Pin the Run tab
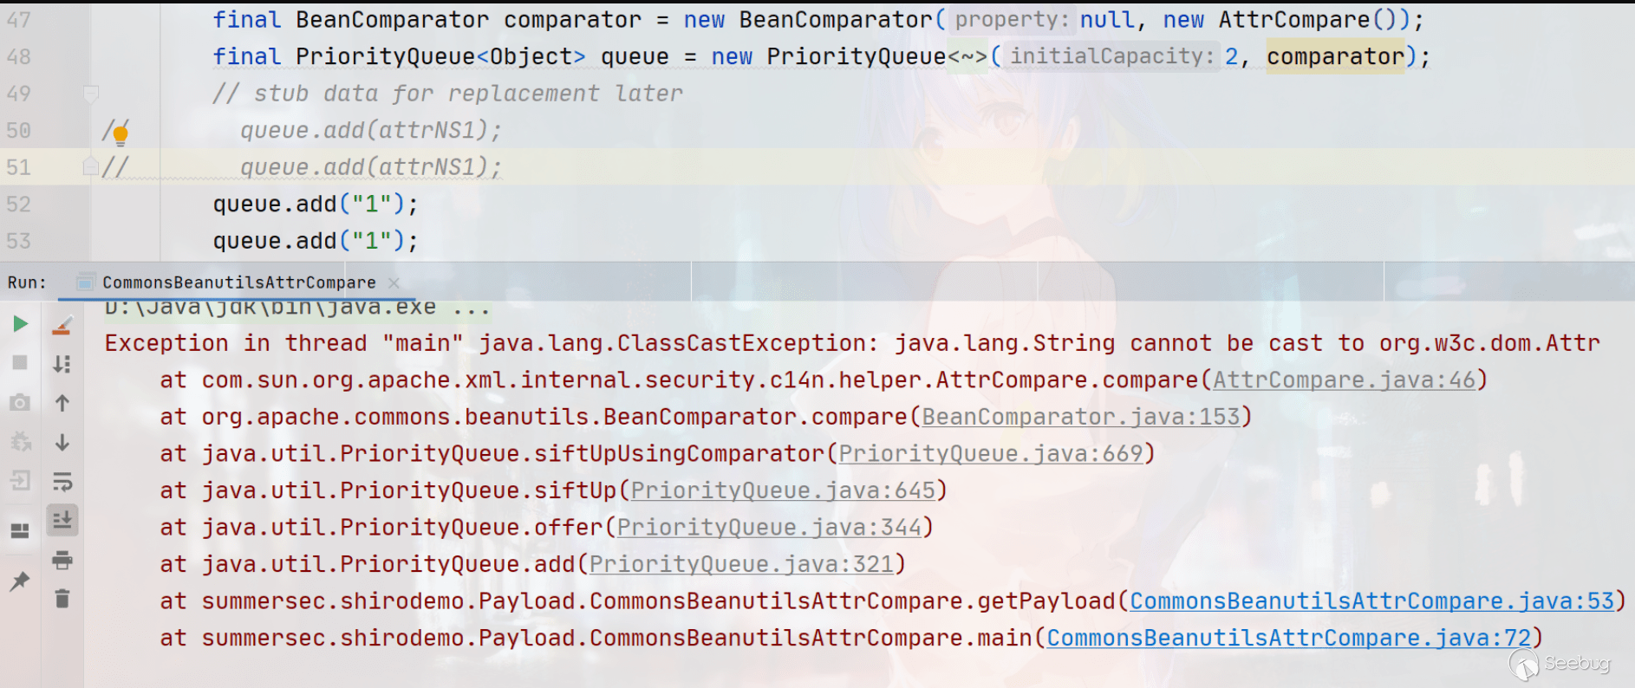Viewport: 1635px width, 688px height. point(20,581)
